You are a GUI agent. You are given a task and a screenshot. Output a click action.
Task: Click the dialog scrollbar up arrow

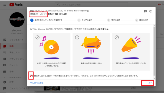pyautogui.click(x=154, y=25)
